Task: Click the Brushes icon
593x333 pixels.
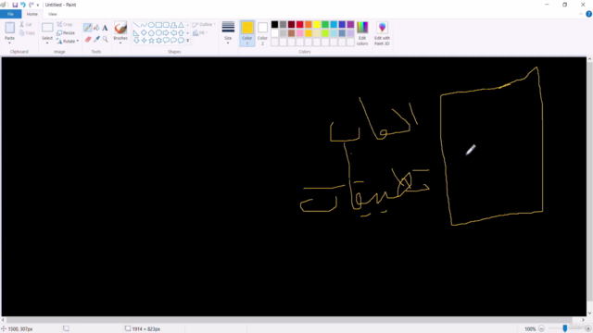Action: point(120,28)
